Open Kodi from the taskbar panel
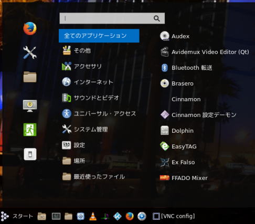 point(118,216)
